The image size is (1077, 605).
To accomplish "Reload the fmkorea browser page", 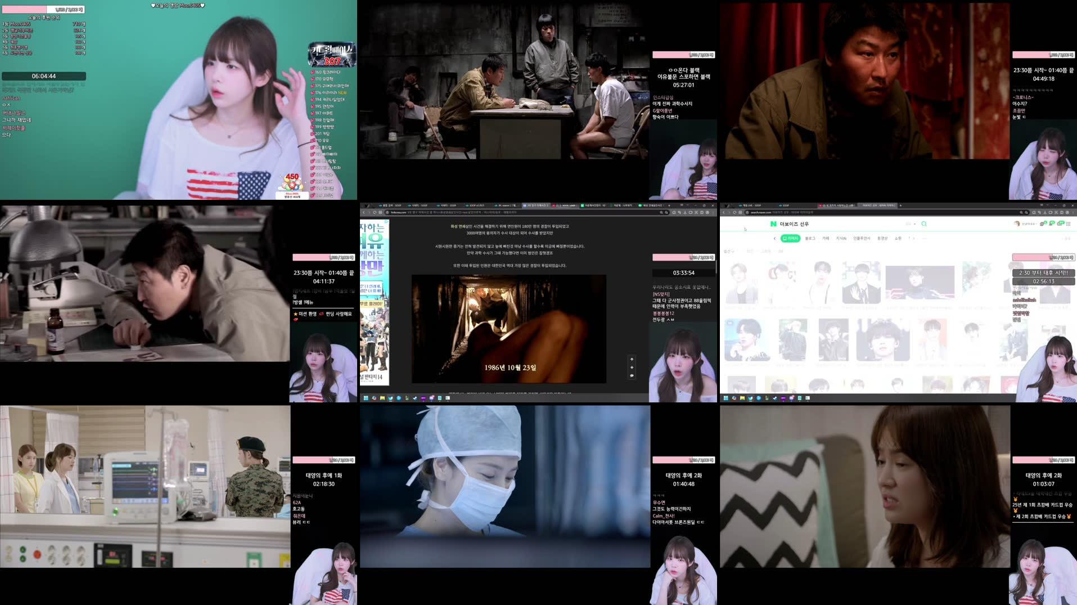I will pos(375,212).
